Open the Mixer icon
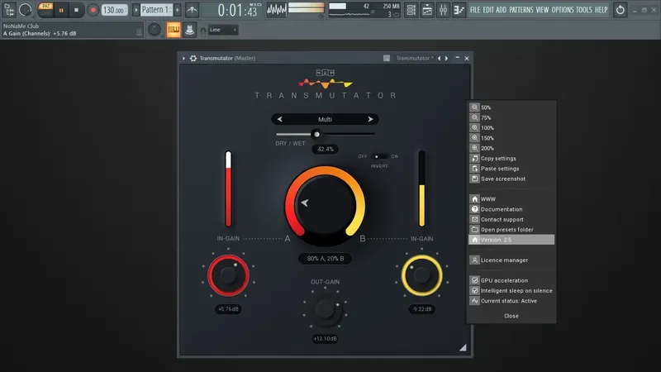The width and height of the screenshot is (661, 372). coord(443,10)
